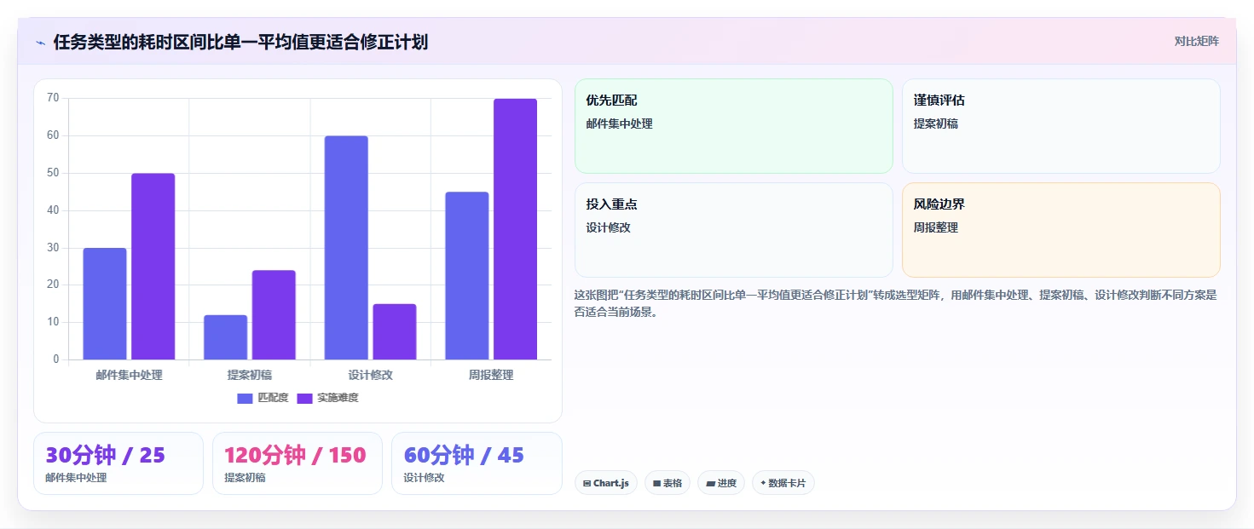Click the 表格 tag chip

(667, 483)
